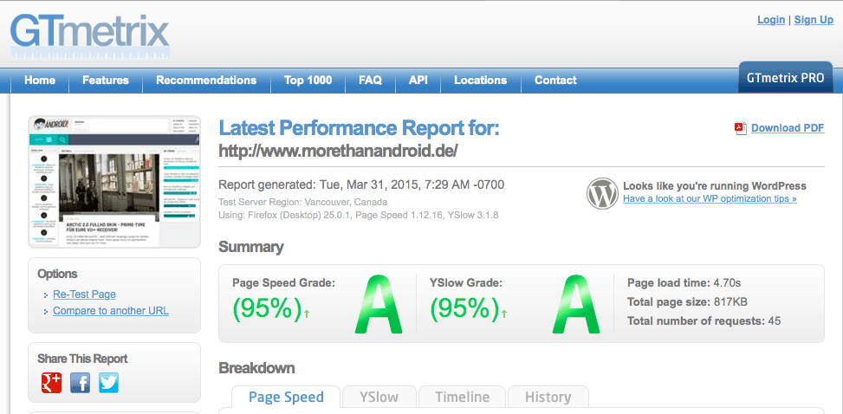Open the History tab
The image size is (843, 414).
click(x=548, y=398)
